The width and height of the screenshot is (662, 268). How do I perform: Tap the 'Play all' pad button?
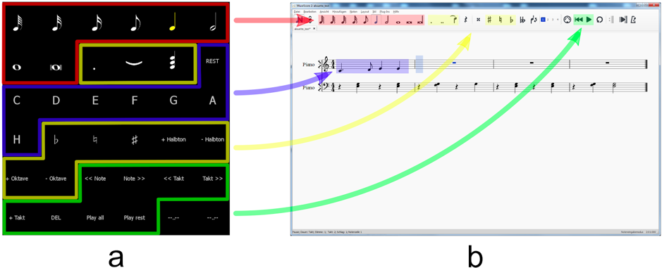point(95,218)
